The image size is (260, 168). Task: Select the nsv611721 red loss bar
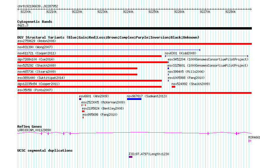[89, 56]
